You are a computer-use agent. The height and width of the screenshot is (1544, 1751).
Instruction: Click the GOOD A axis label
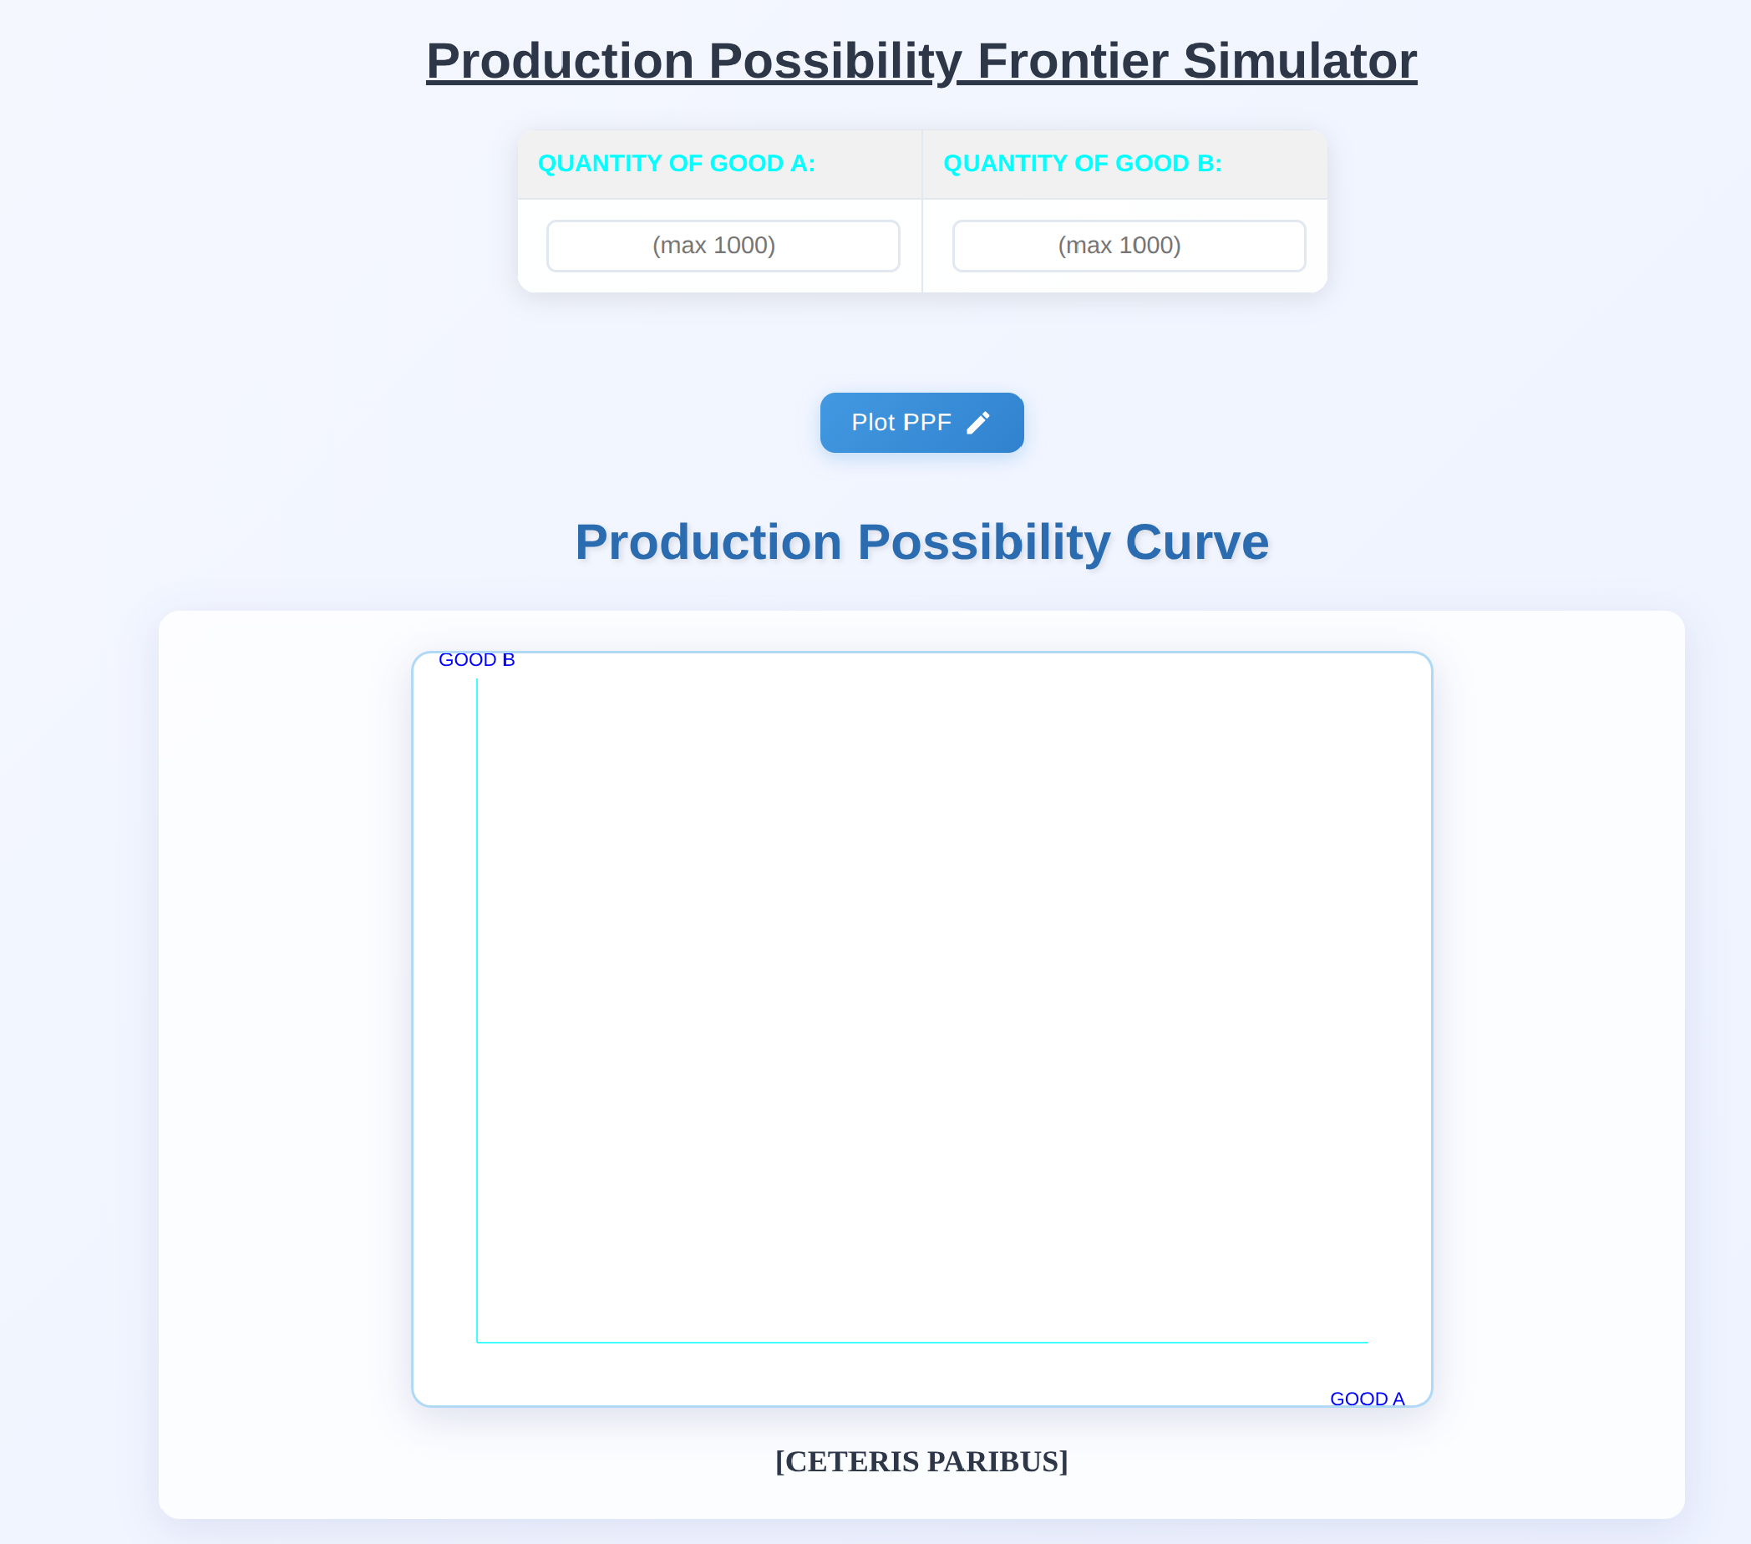point(1368,1399)
